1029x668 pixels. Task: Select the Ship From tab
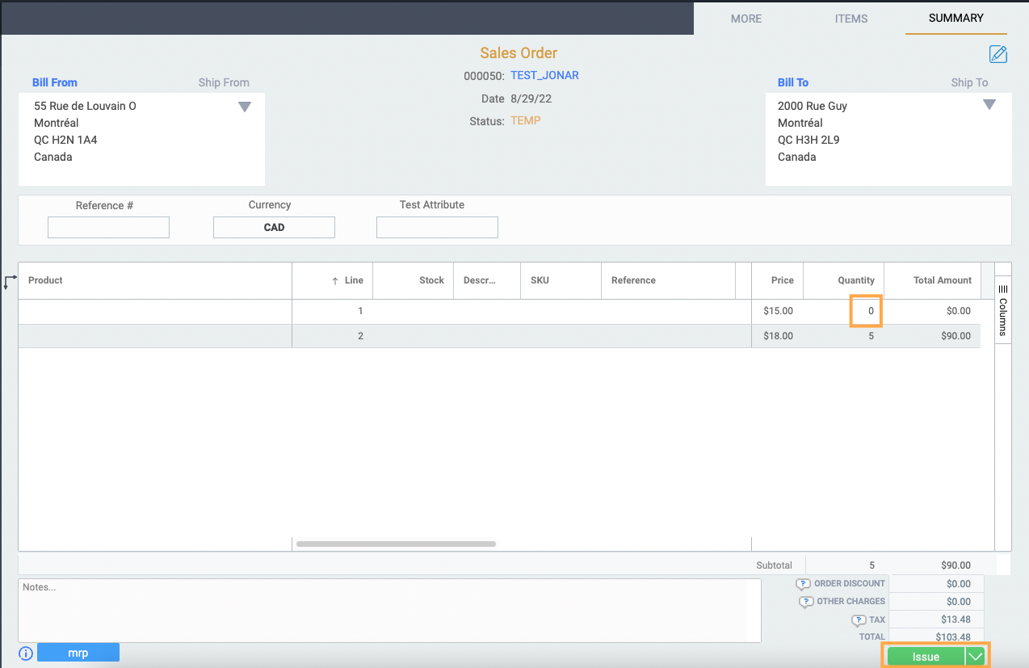pos(224,82)
